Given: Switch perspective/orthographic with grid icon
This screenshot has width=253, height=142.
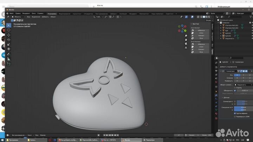Looking at the screenshot, I should point(186,48).
